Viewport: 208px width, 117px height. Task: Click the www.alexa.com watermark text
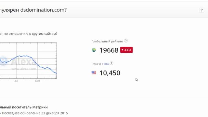tap(24, 69)
